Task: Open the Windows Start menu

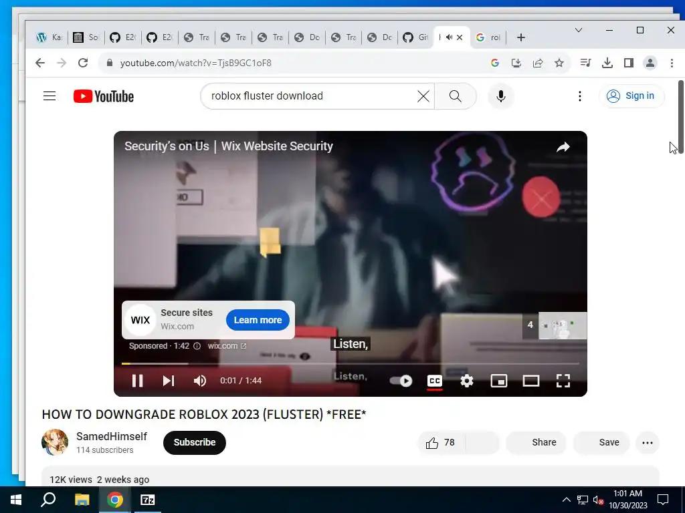Action: click(16, 500)
